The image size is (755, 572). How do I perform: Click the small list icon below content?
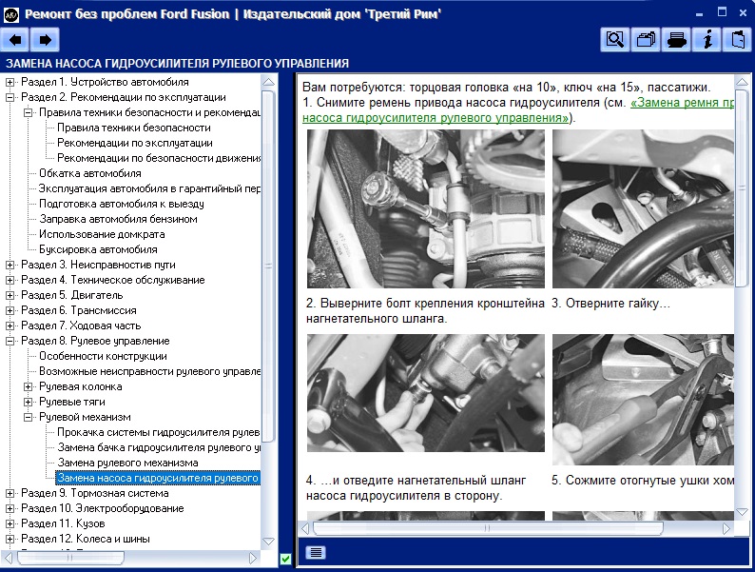316,552
